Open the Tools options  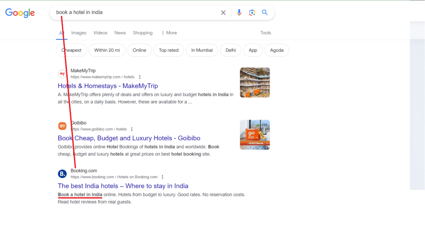[266, 33]
